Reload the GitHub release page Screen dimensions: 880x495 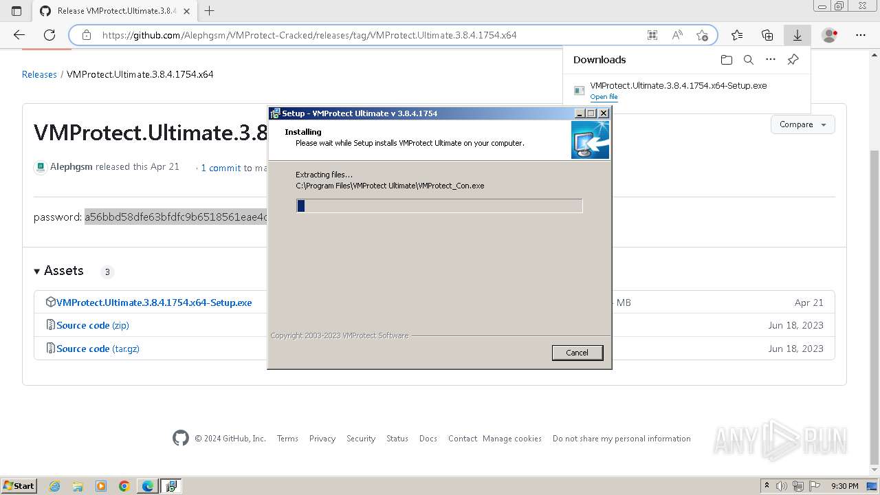49,35
